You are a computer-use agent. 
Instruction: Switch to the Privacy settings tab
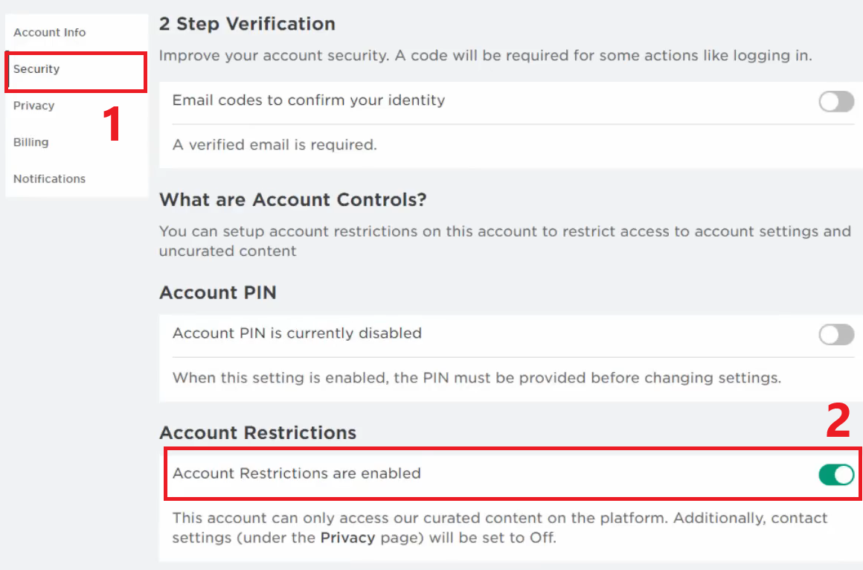click(x=33, y=106)
